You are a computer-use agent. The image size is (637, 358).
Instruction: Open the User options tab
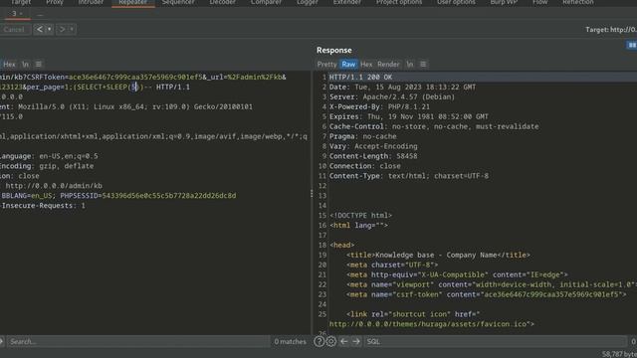pyautogui.click(x=456, y=2)
